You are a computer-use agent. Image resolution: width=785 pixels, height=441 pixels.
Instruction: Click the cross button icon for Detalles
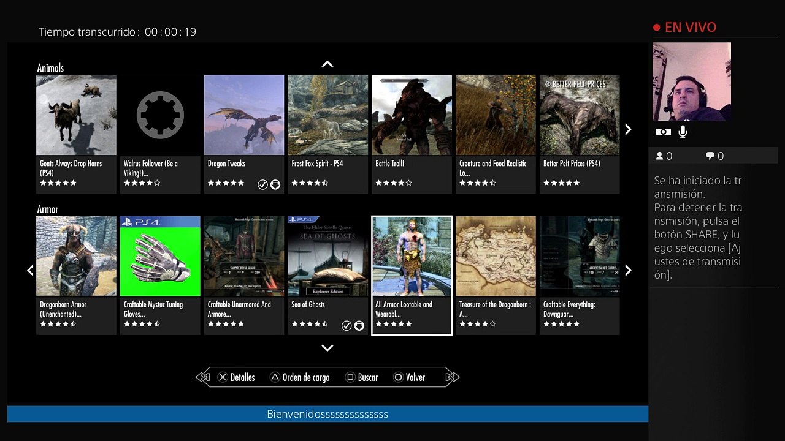[x=223, y=377]
